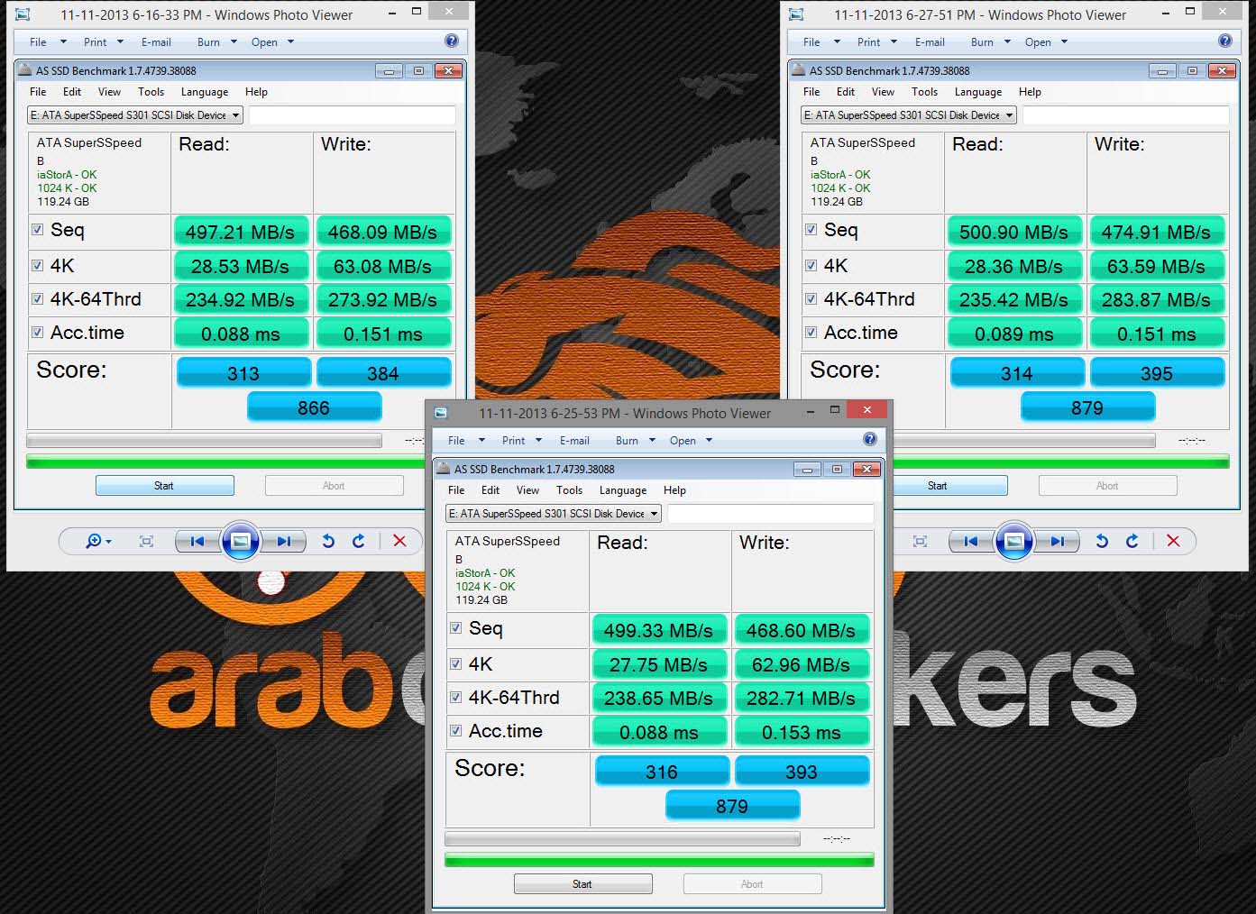Rotate clockwise in the 6-27-51 PM viewer
This screenshot has width=1256, height=914.
pyautogui.click(x=1132, y=541)
